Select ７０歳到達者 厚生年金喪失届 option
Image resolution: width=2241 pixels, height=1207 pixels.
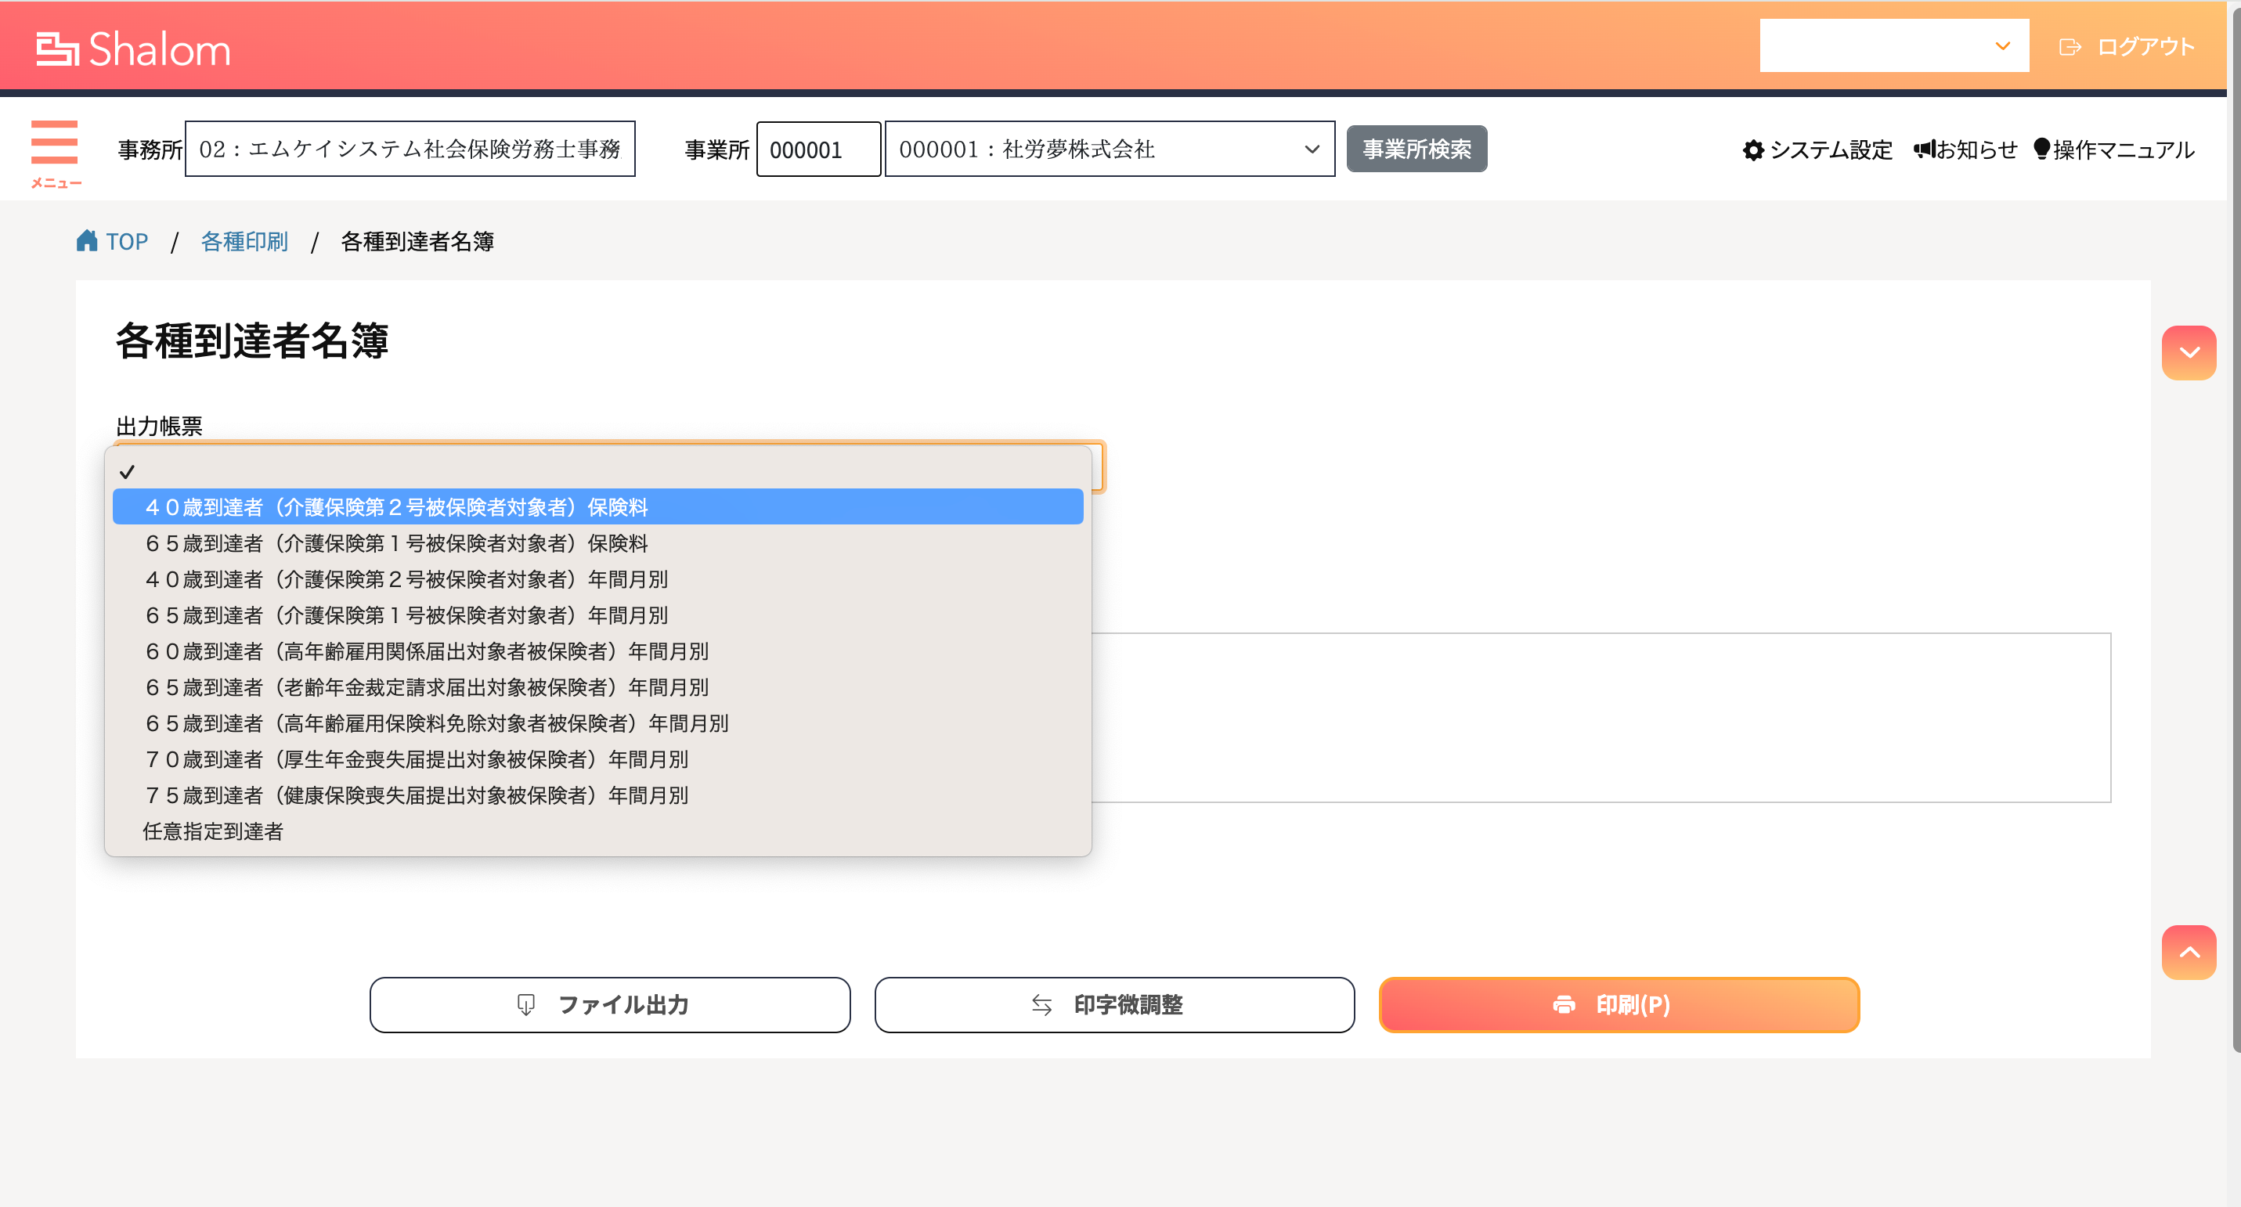[x=597, y=760]
